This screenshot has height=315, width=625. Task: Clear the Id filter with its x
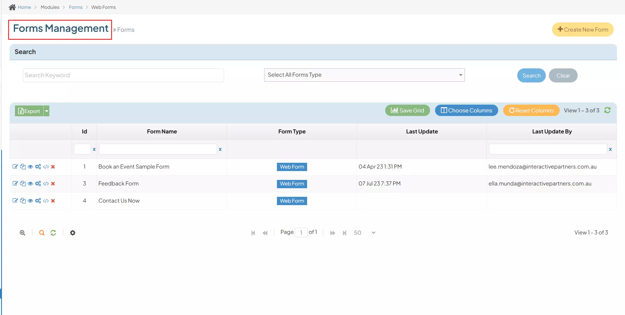(94, 149)
